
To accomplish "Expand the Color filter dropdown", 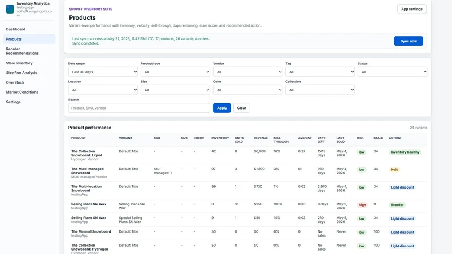I will point(247,90).
